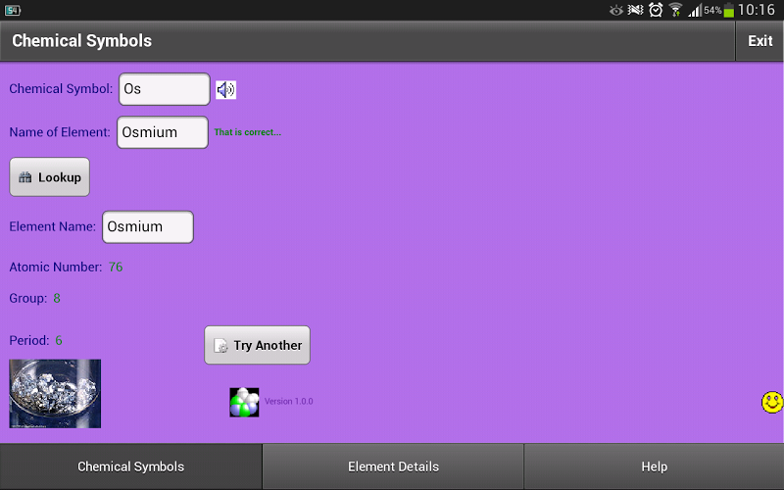This screenshot has width=784, height=490.
Task: Select the Chemical Symbols bottom tab
Action: point(131,466)
